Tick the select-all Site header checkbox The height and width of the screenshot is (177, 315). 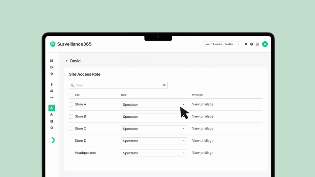(71, 95)
